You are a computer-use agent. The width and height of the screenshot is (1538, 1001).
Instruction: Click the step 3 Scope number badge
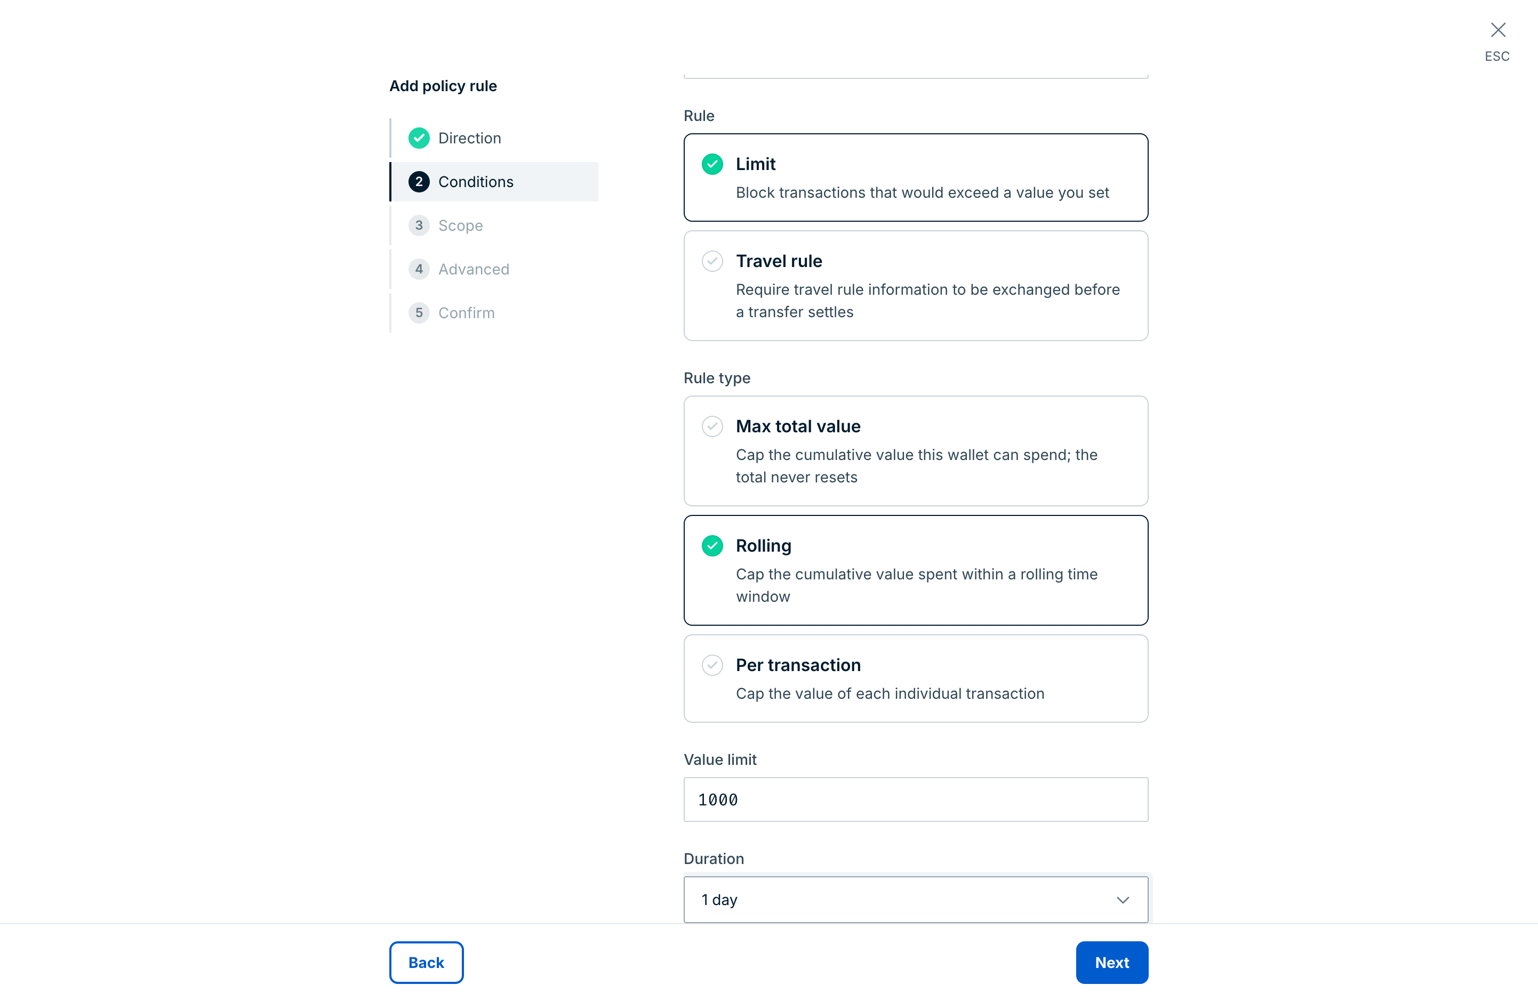click(x=419, y=225)
